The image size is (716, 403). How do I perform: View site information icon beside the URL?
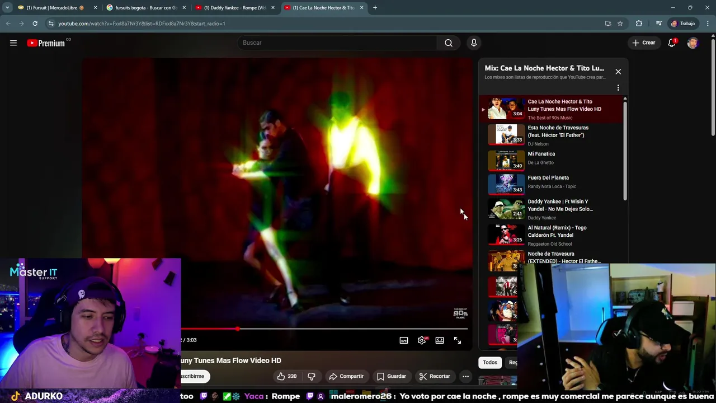51,24
